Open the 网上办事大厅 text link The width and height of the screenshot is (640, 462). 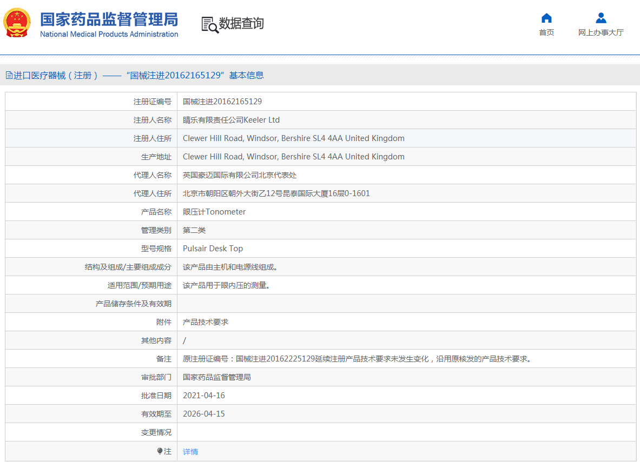(601, 32)
